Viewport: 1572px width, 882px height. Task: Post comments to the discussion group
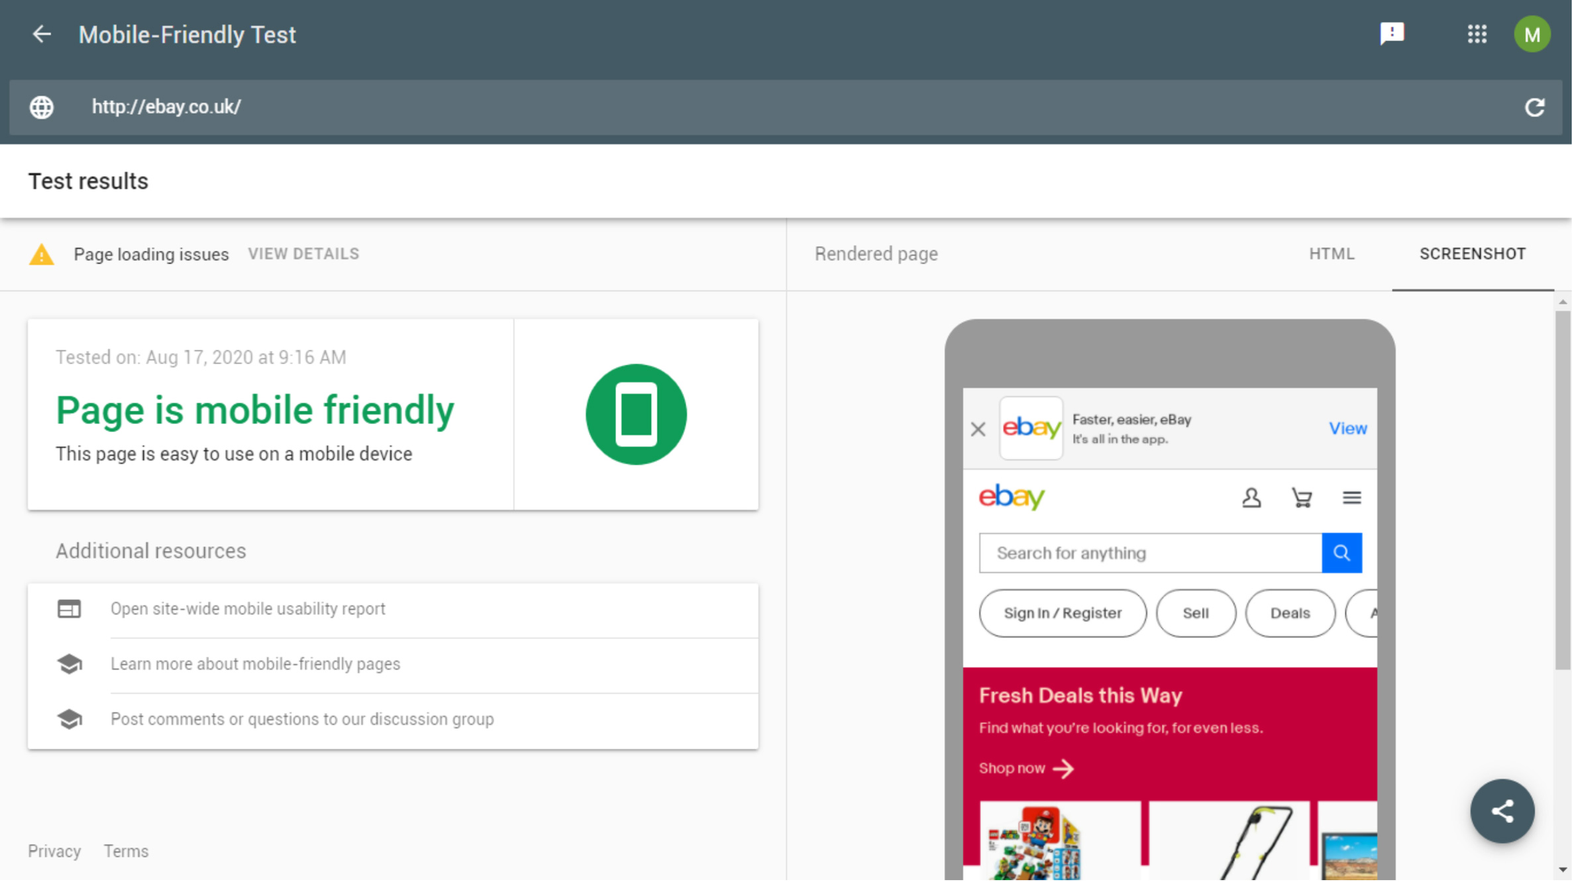[x=302, y=719]
